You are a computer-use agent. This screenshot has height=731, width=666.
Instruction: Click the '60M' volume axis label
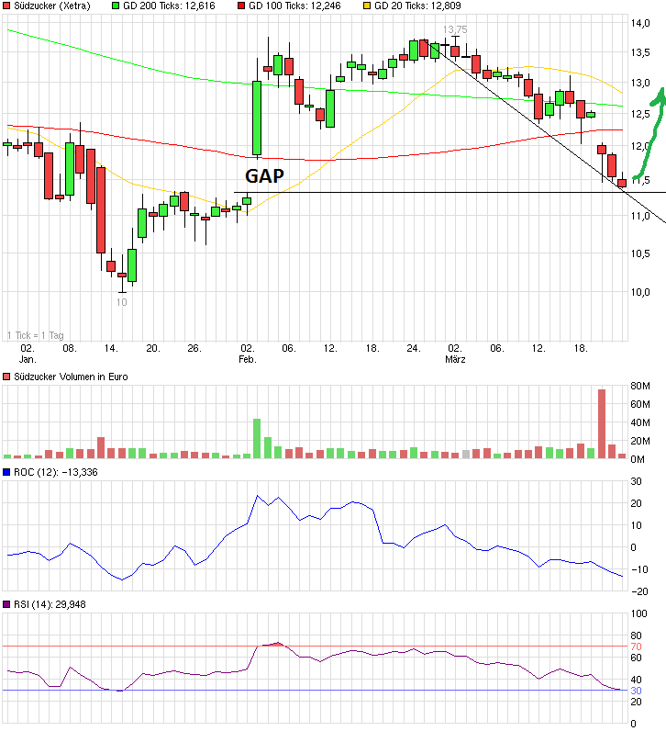pos(640,404)
